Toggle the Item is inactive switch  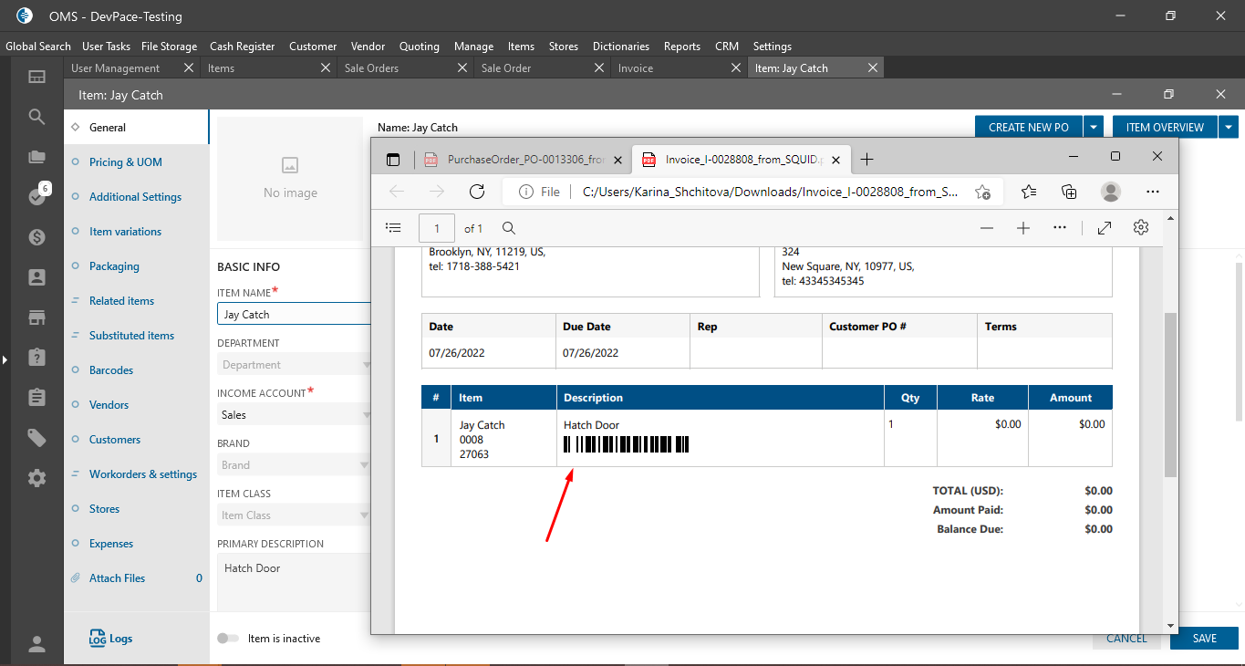[x=228, y=639]
